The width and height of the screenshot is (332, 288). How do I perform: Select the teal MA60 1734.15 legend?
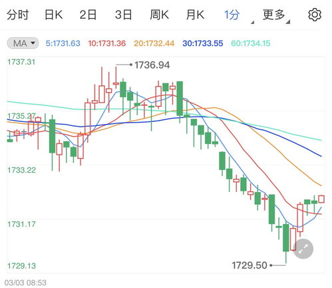(x=251, y=43)
